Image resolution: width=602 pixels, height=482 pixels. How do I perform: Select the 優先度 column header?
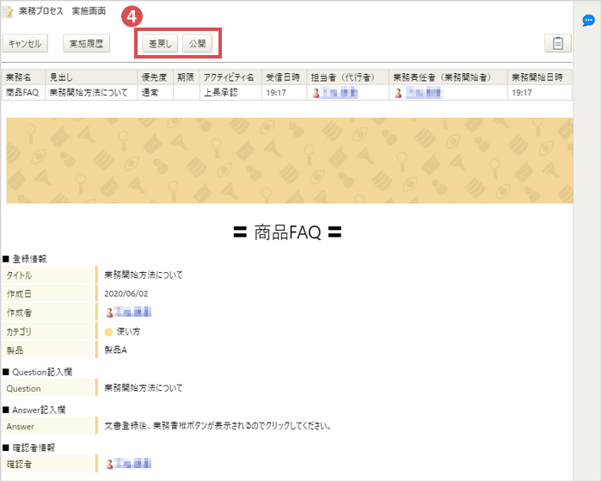pyautogui.click(x=155, y=77)
